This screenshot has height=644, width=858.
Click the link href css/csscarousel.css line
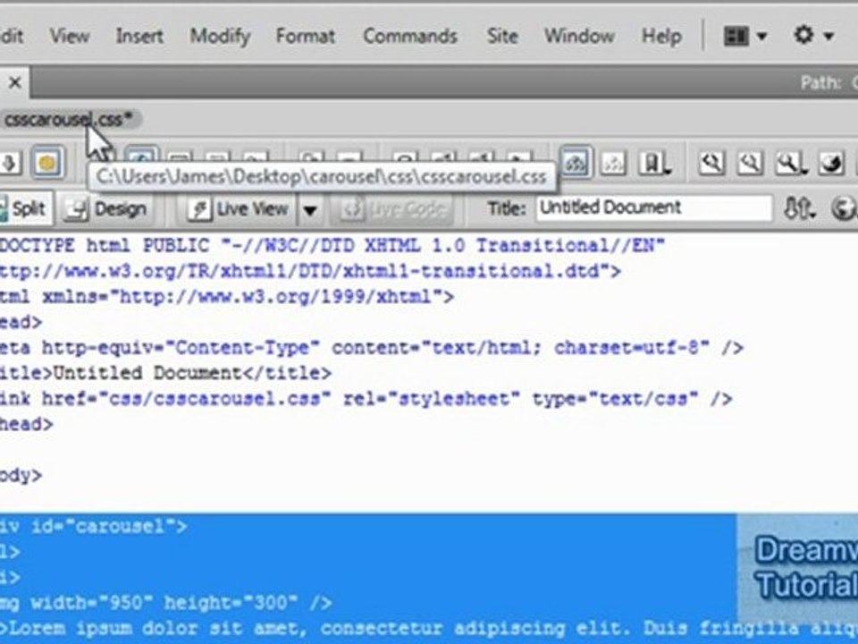pos(366,399)
